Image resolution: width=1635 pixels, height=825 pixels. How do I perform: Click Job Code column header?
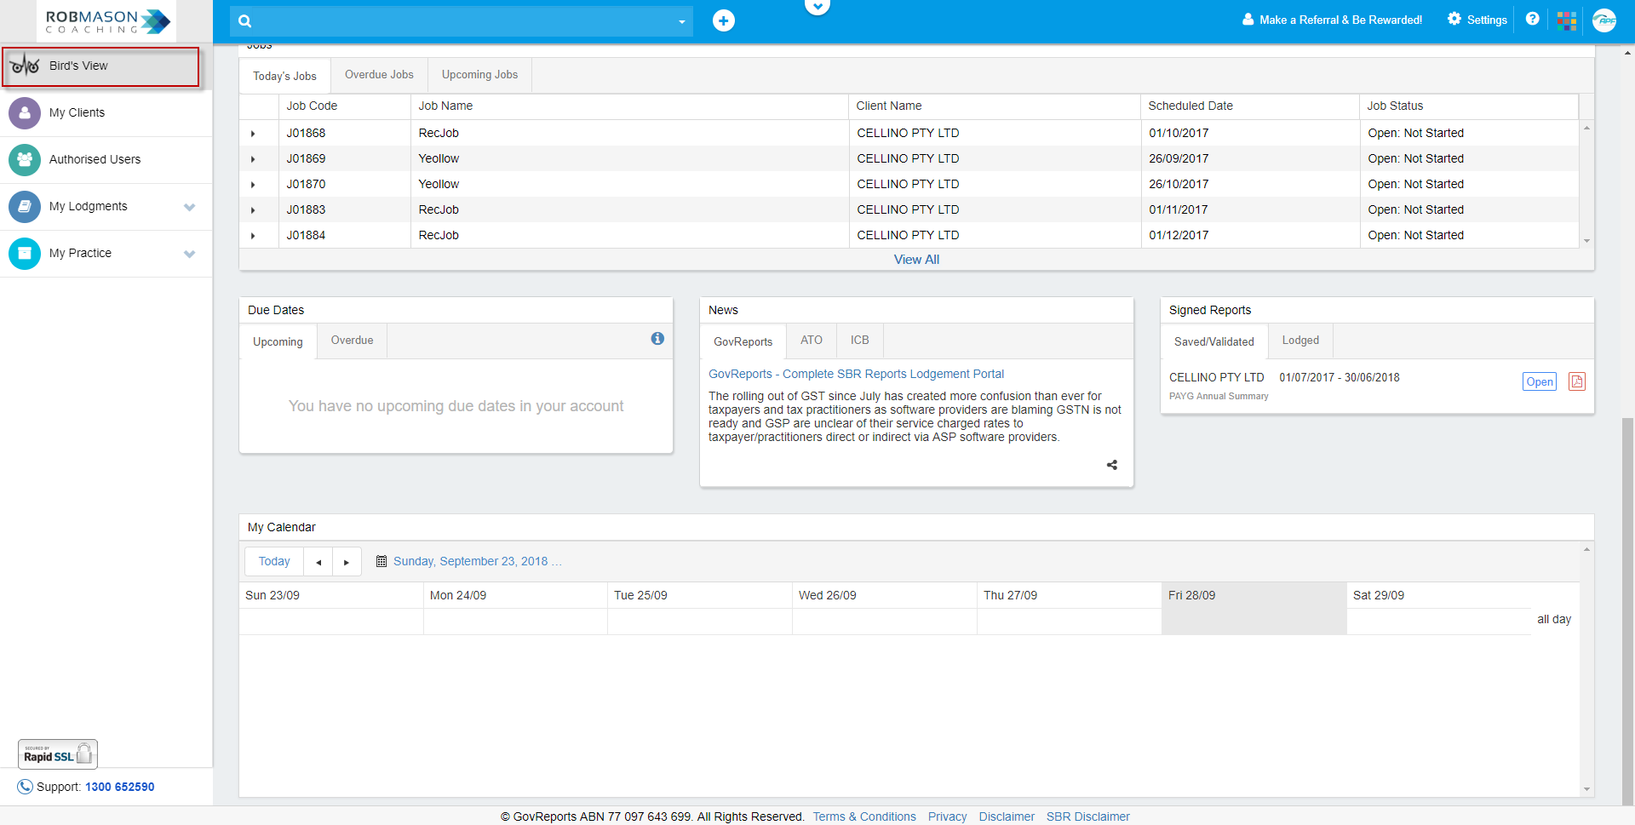point(344,106)
